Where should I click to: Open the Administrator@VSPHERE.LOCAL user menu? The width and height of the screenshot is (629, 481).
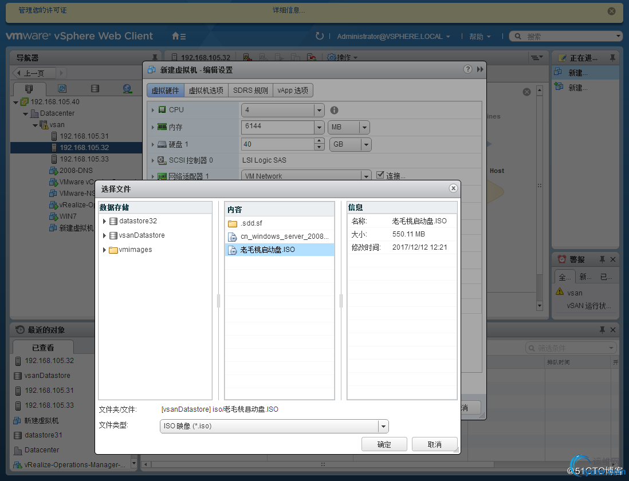393,37
